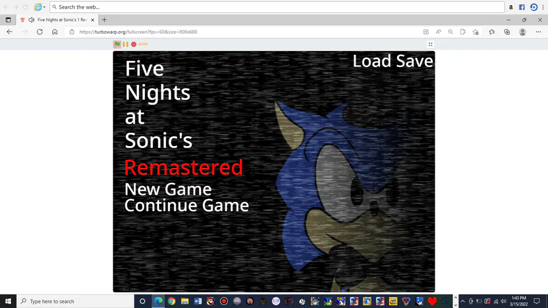Open Microsoft Word from the taskbar
Image resolution: width=548 pixels, height=308 pixels.
(198, 301)
